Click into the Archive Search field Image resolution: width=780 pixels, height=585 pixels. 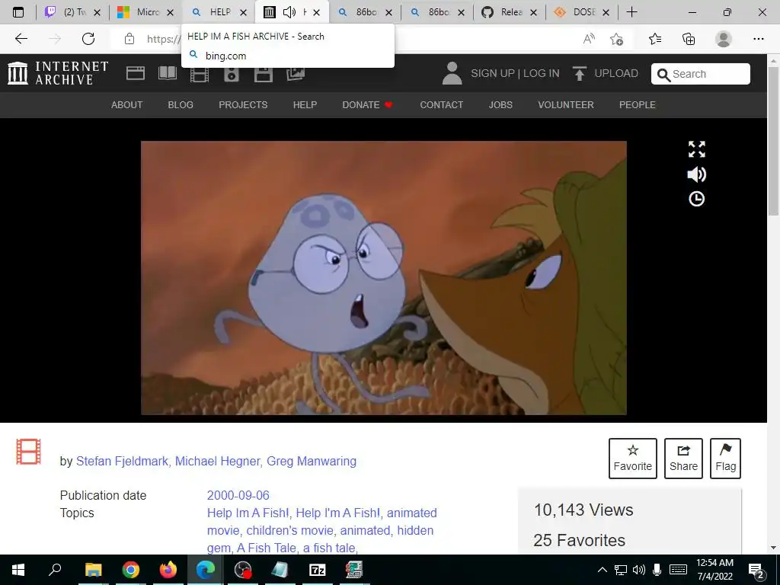pos(701,74)
